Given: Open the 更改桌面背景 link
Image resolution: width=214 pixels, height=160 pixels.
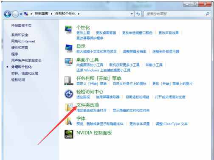Looking at the screenshot, I should point(106,33).
